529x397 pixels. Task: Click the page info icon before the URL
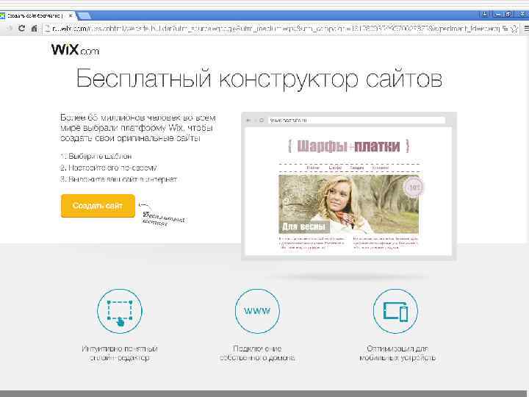(x=48, y=29)
